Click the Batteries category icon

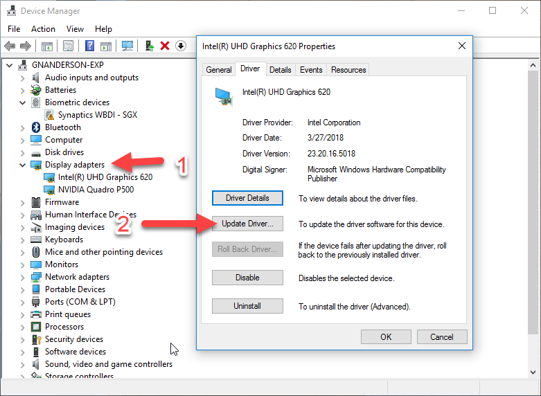pyautogui.click(x=35, y=90)
